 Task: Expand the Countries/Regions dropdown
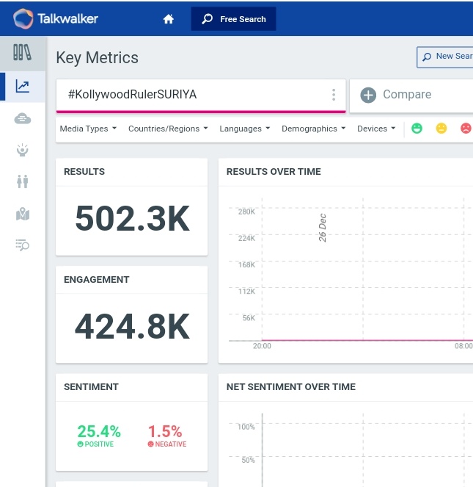coord(168,129)
